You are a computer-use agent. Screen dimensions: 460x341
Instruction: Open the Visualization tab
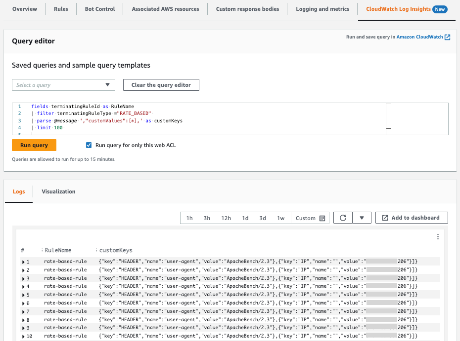[59, 191]
